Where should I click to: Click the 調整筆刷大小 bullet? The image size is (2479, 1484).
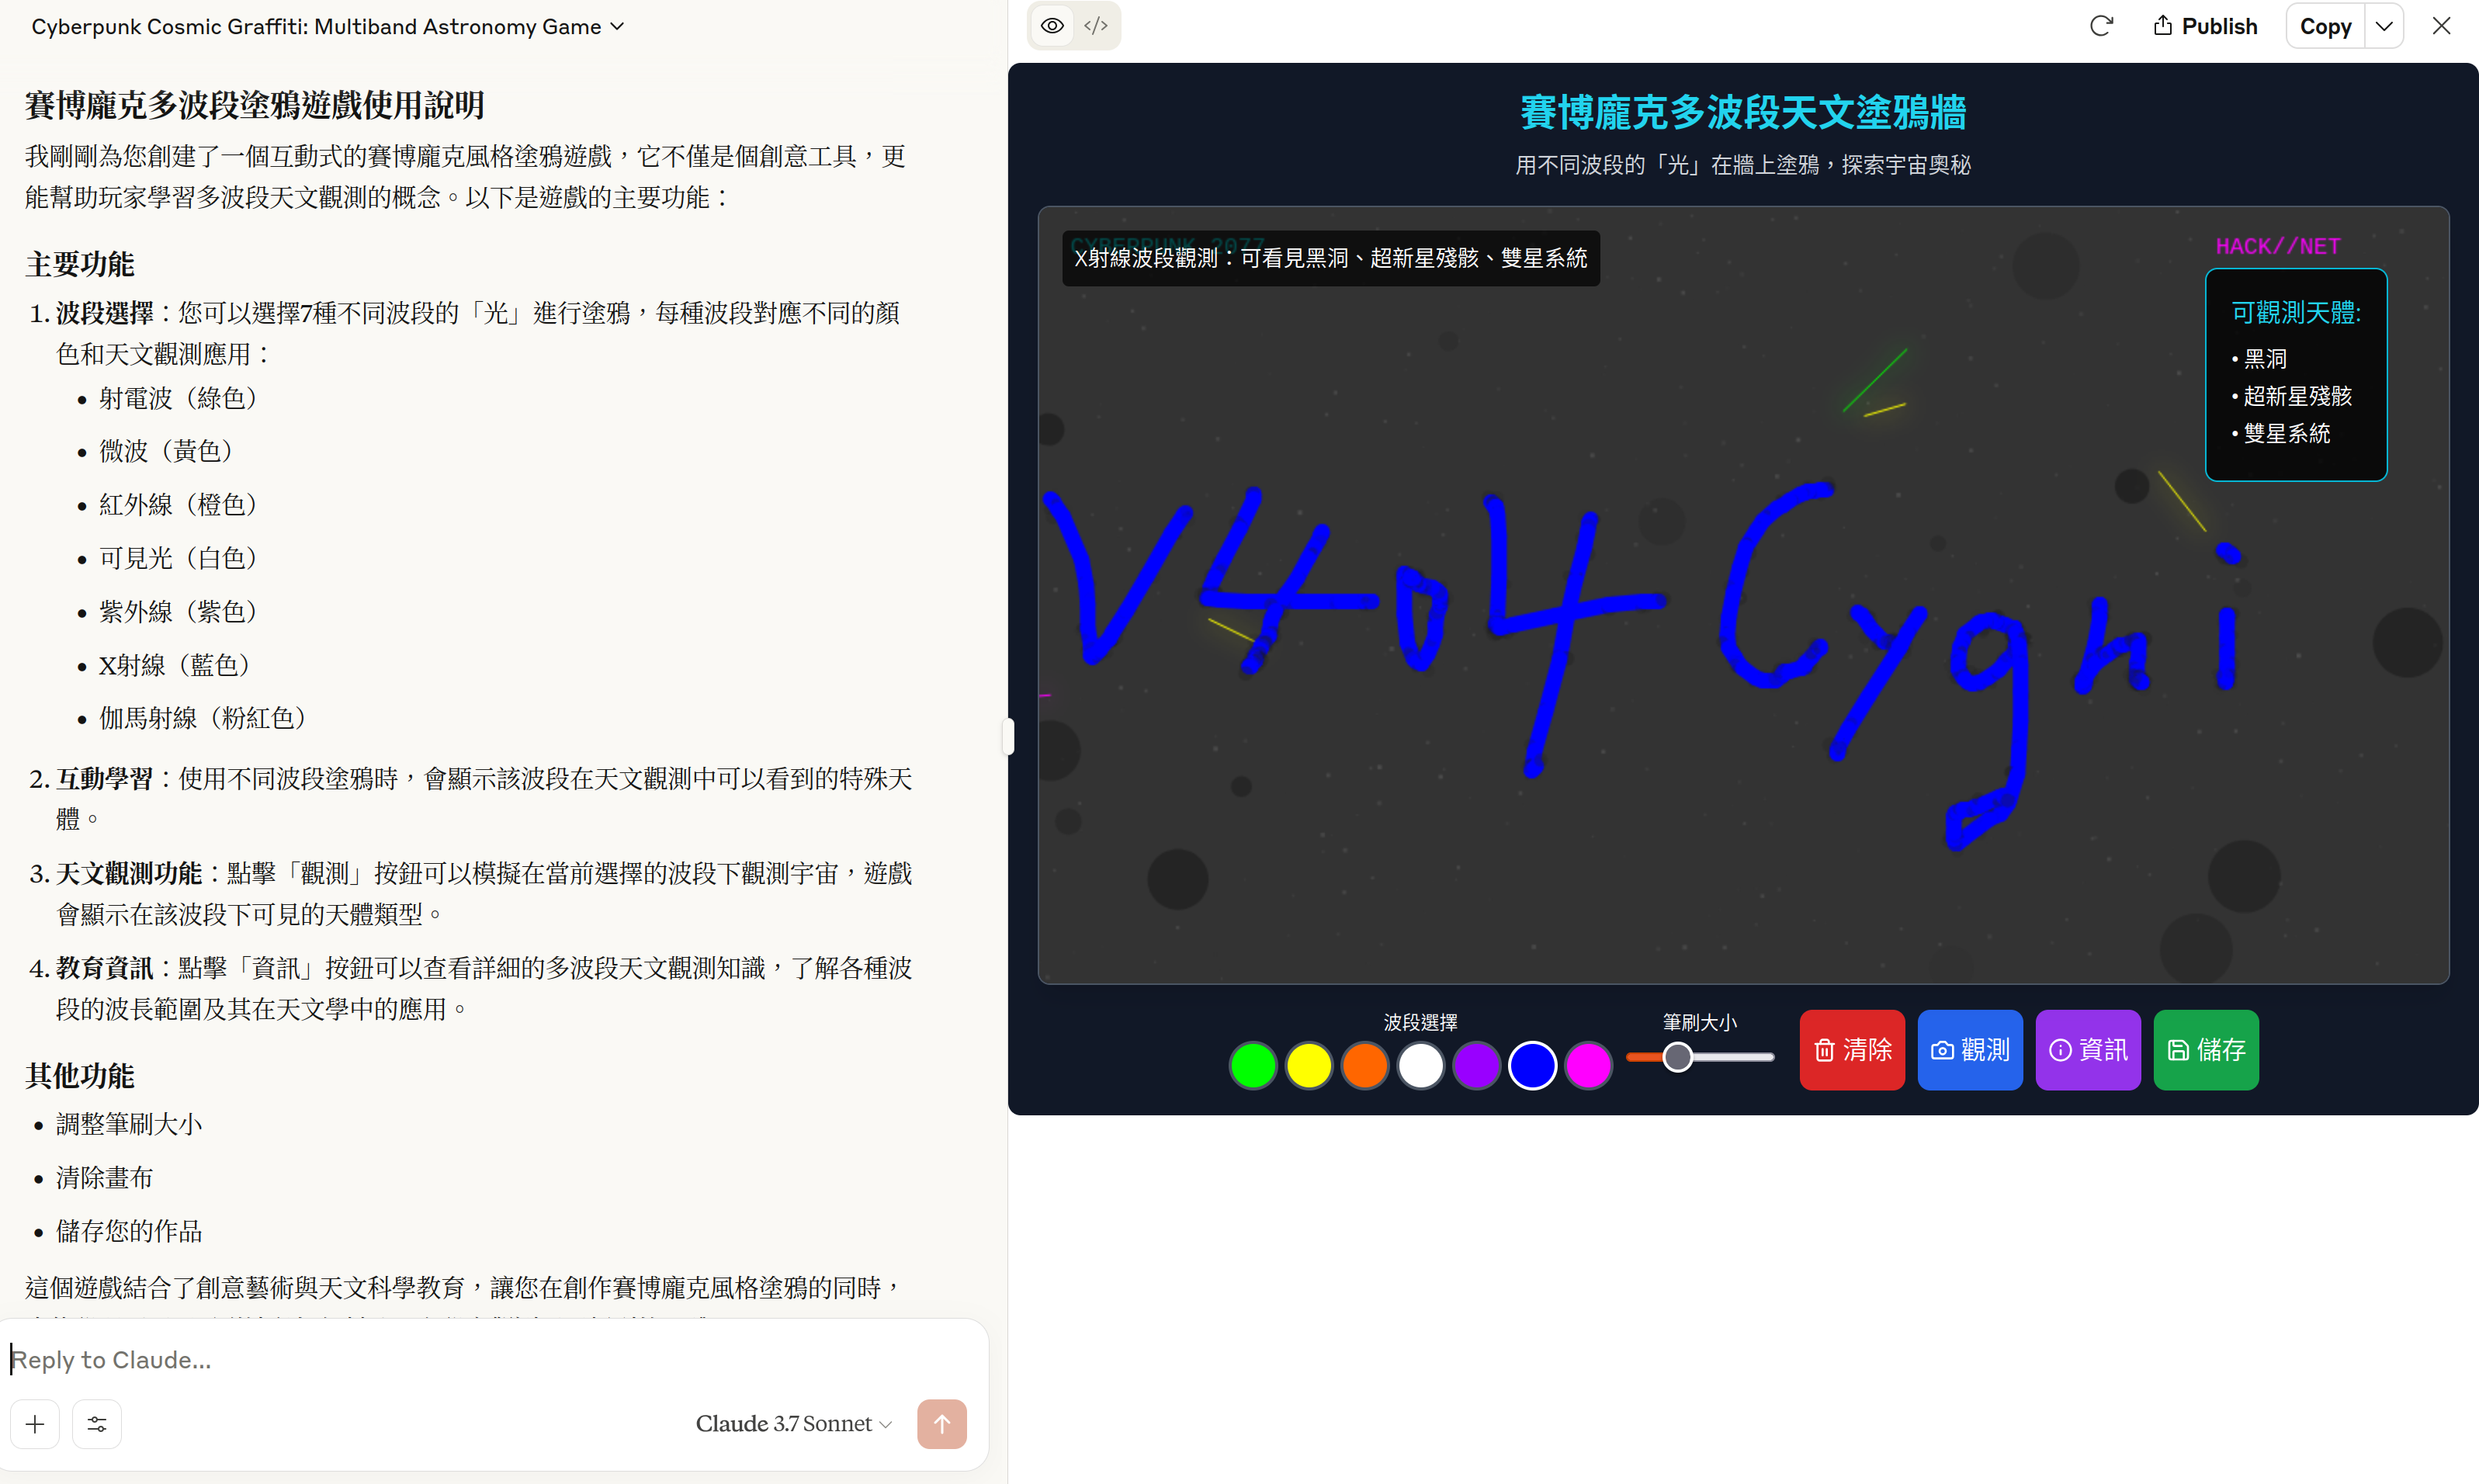pos(129,1124)
